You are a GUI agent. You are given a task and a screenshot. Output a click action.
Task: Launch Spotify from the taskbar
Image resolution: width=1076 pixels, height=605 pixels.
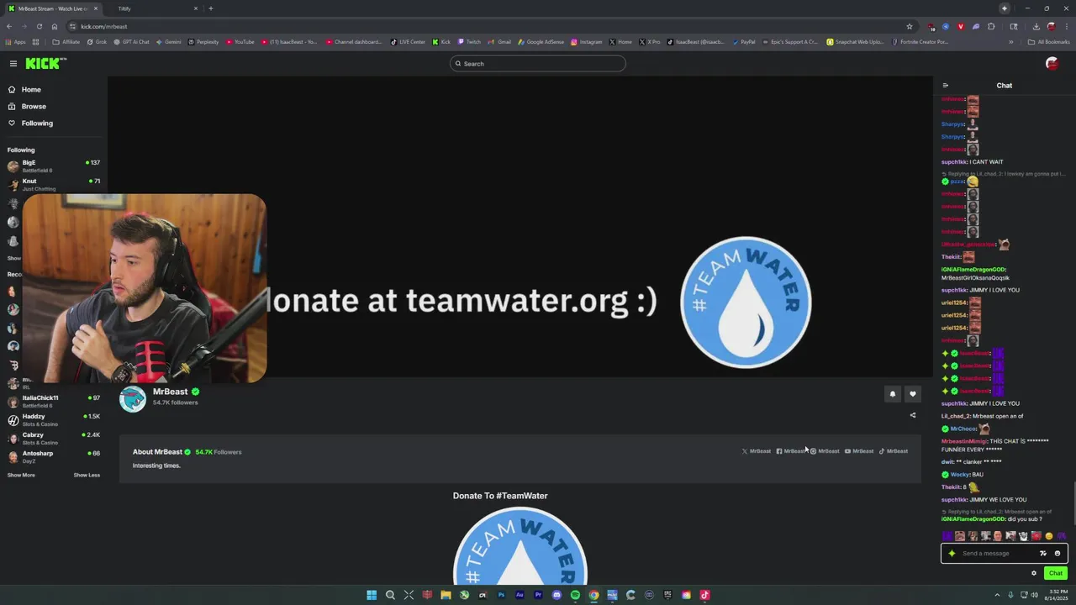click(x=575, y=595)
